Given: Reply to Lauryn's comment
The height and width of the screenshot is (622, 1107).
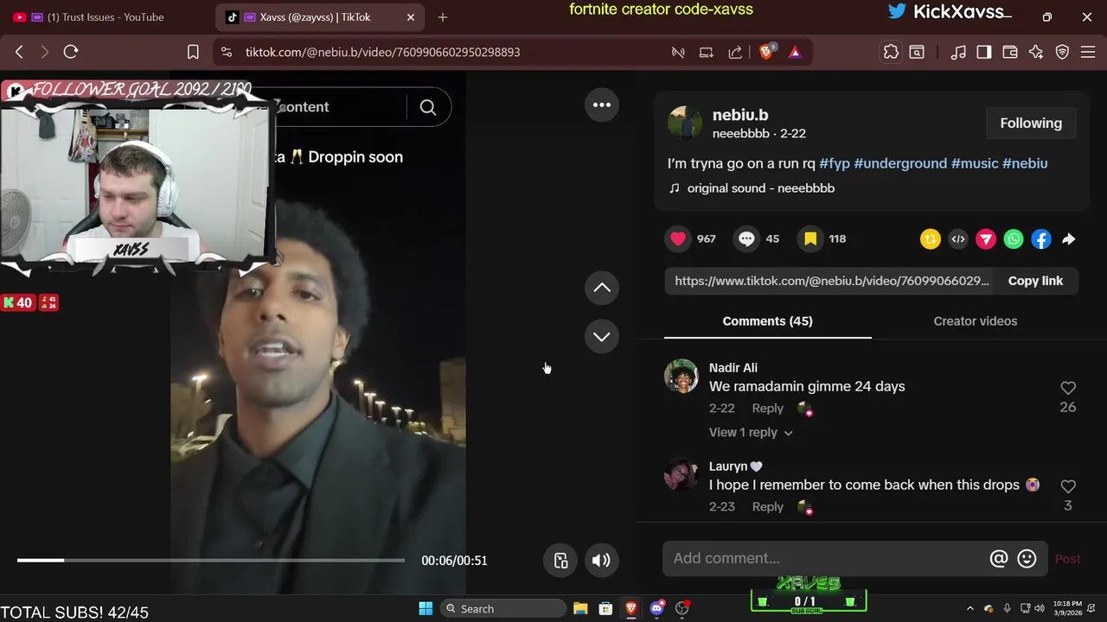Looking at the screenshot, I should point(767,507).
